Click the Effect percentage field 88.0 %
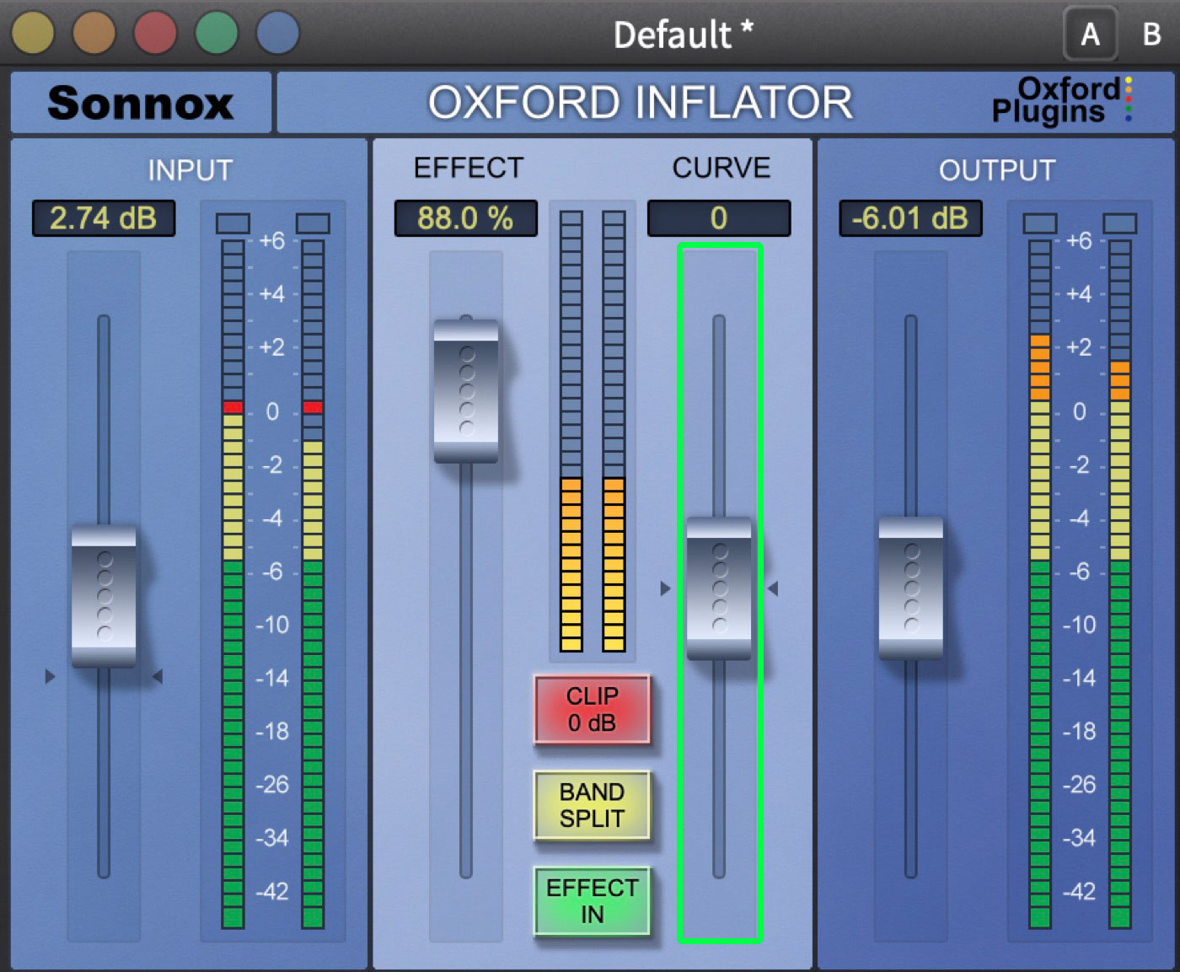This screenshot has width=1180, height=972. click(465, 218)
